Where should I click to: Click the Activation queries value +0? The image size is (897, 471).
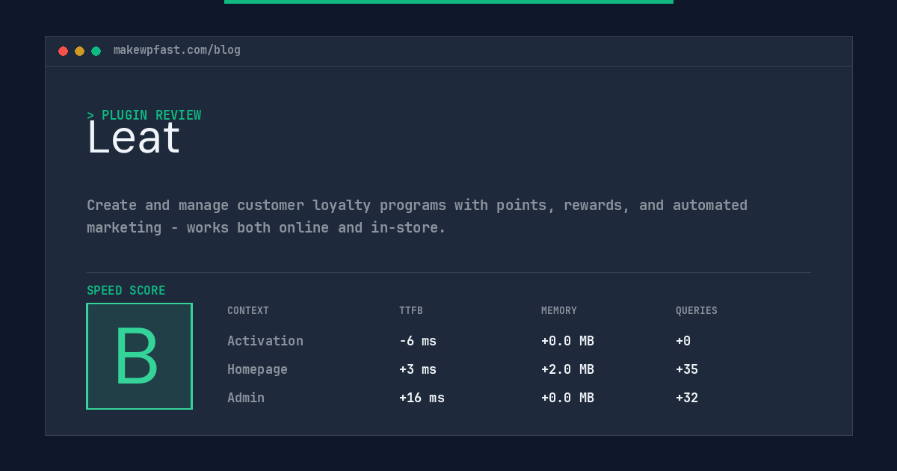click(683, 341)
